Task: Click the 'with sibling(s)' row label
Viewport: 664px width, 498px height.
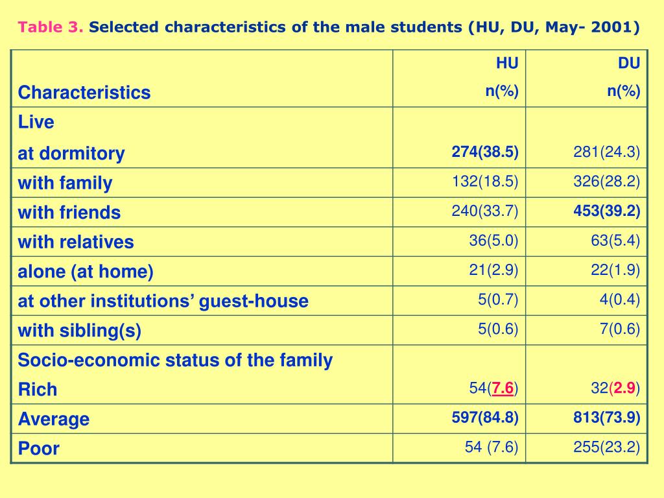Action: coord(80,330)
